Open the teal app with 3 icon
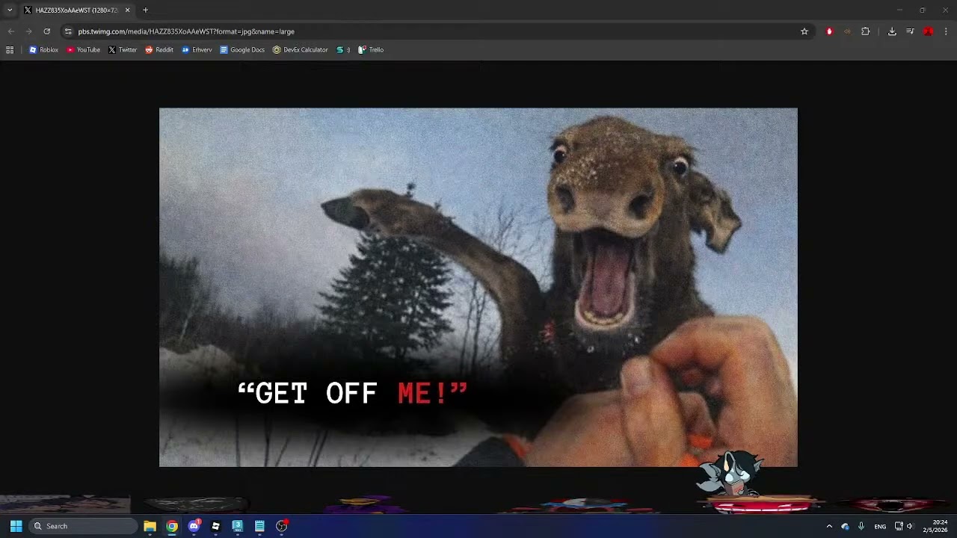Screen dimensions: 957x538 pos(238,526)
